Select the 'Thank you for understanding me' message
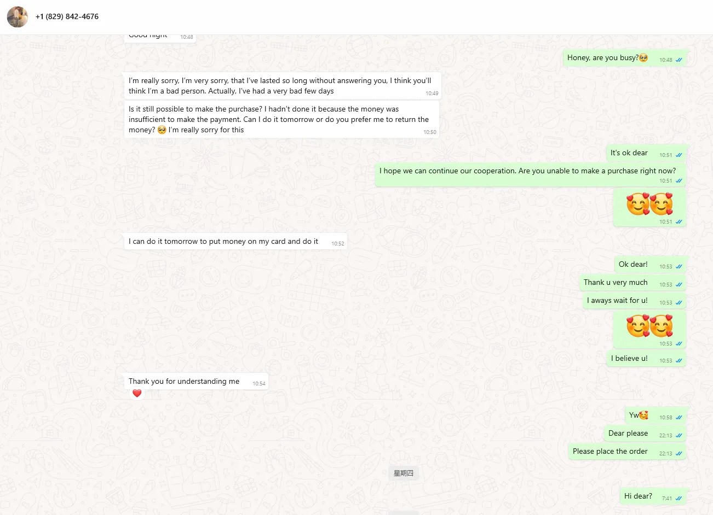 click(196, 382)
